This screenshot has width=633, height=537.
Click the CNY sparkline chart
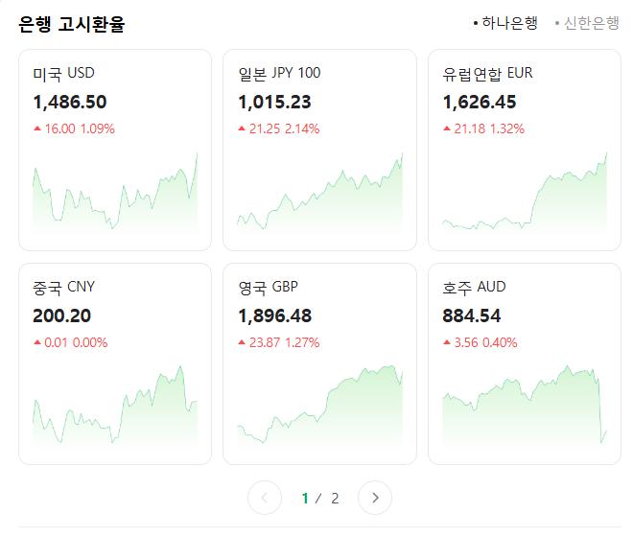pyautogui.click(x=115, y=406)
